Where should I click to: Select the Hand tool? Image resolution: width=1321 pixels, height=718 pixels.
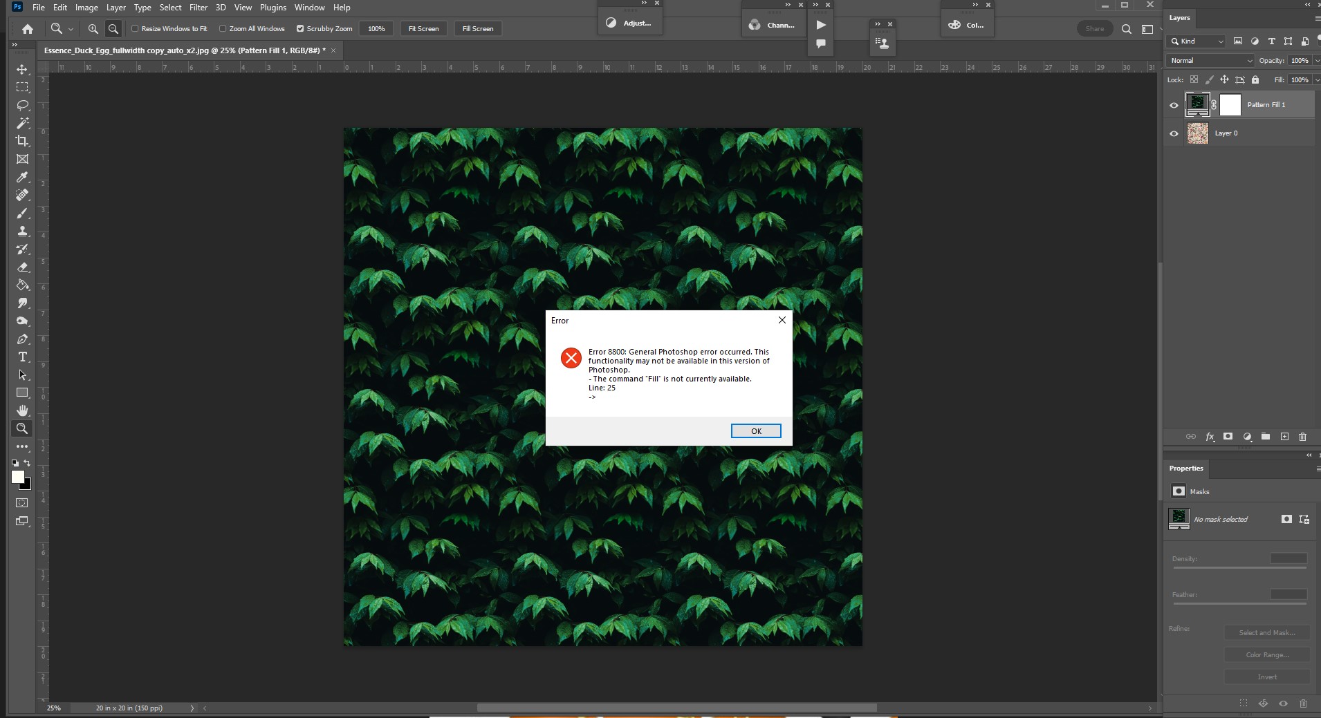[22, 410]
